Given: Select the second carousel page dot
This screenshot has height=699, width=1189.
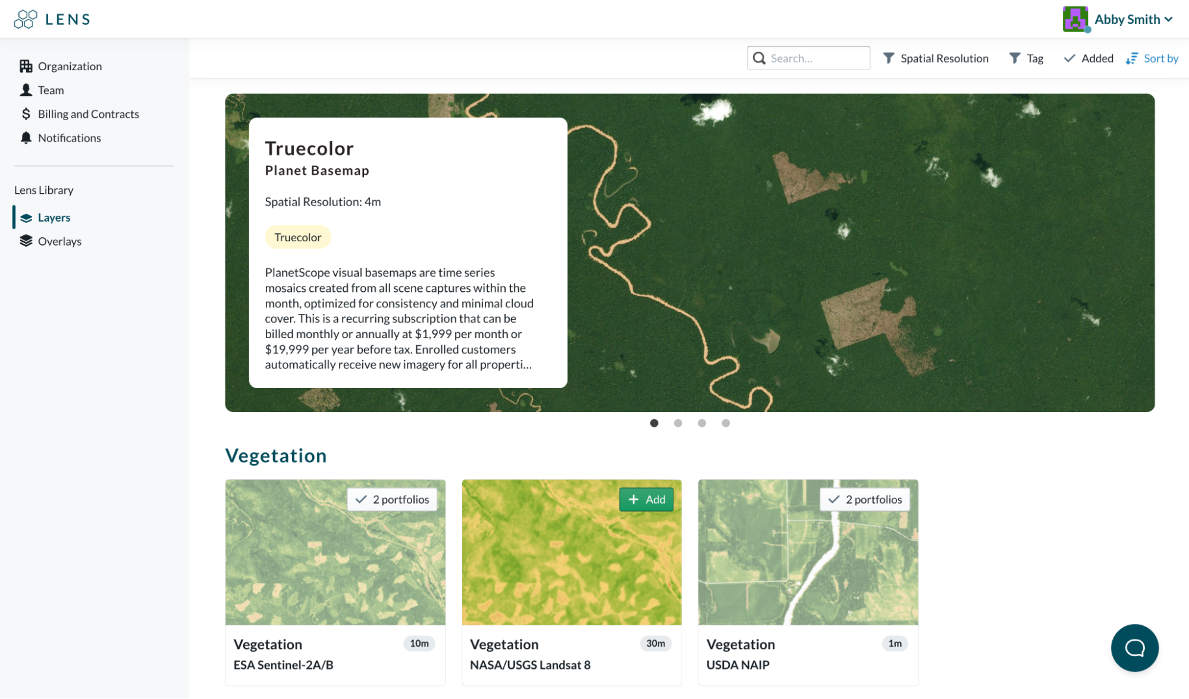Looking at the screenshot, I should [x=678, y=423].
